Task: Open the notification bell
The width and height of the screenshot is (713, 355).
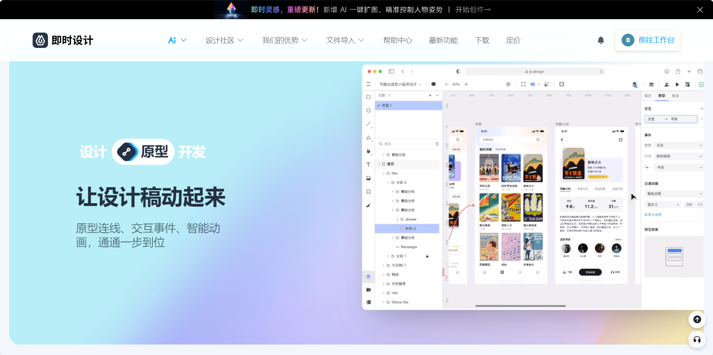Action: tap(601, 40)
